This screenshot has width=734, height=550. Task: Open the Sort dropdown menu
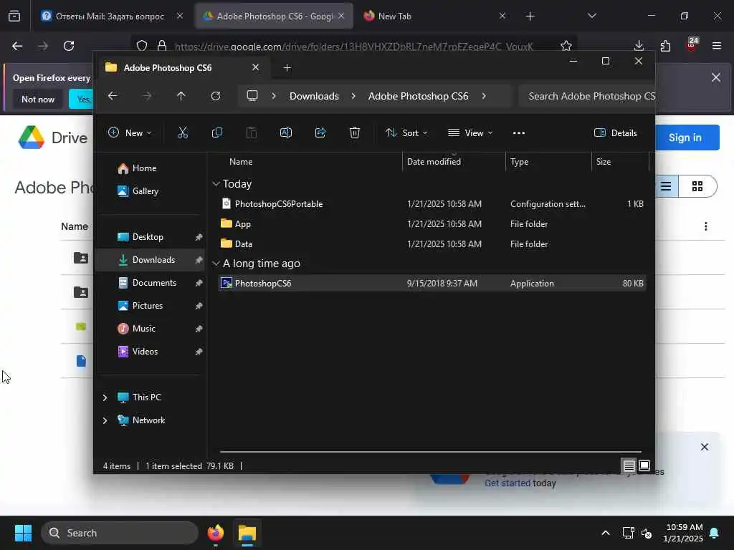[406, 132]
